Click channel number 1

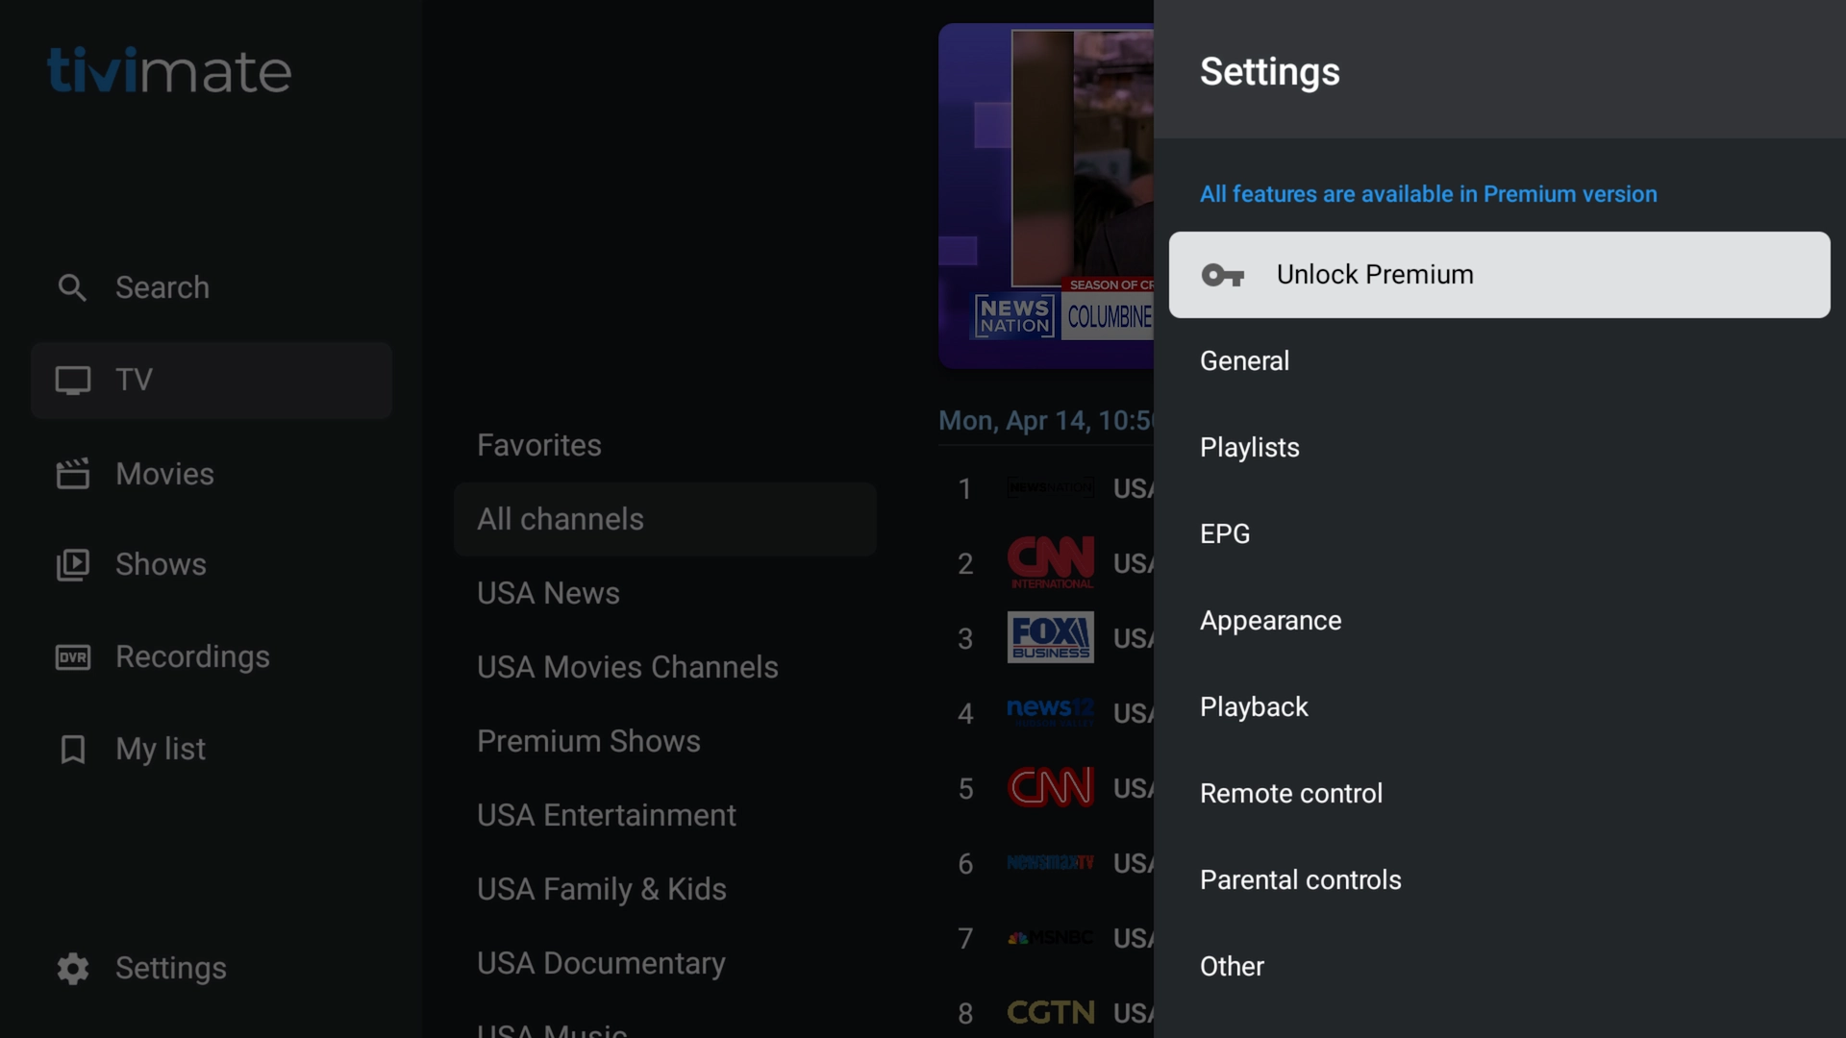point(964,489)
